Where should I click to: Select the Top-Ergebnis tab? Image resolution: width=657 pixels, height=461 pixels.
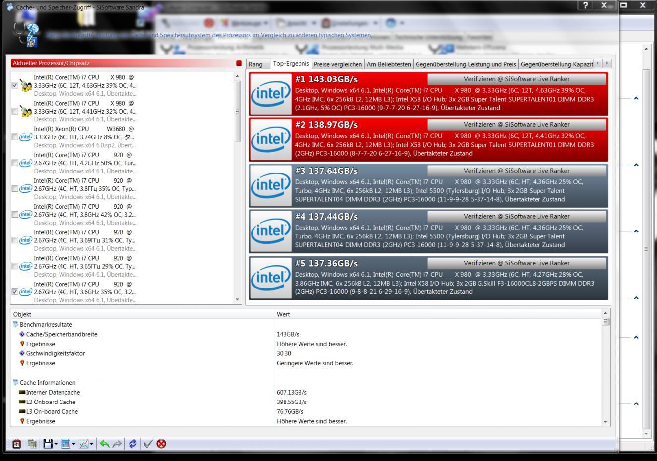tap(291, 64)
